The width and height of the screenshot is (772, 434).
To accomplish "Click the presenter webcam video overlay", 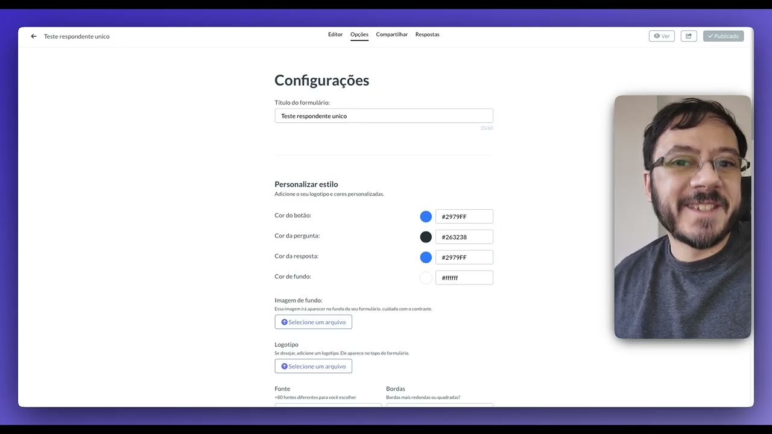I will tap(683, 217).
